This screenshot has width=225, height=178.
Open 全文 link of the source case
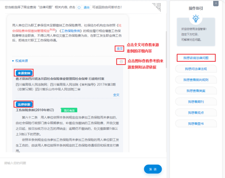116,95
